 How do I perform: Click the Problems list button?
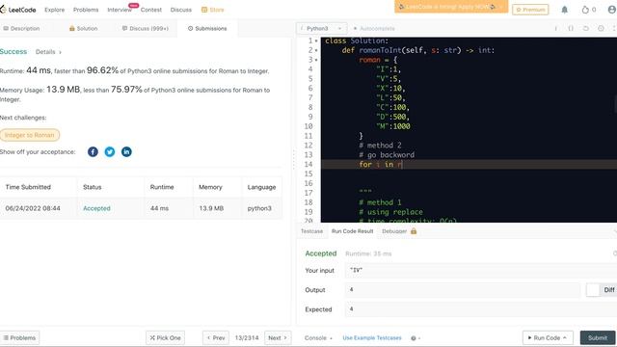(19, 338)
